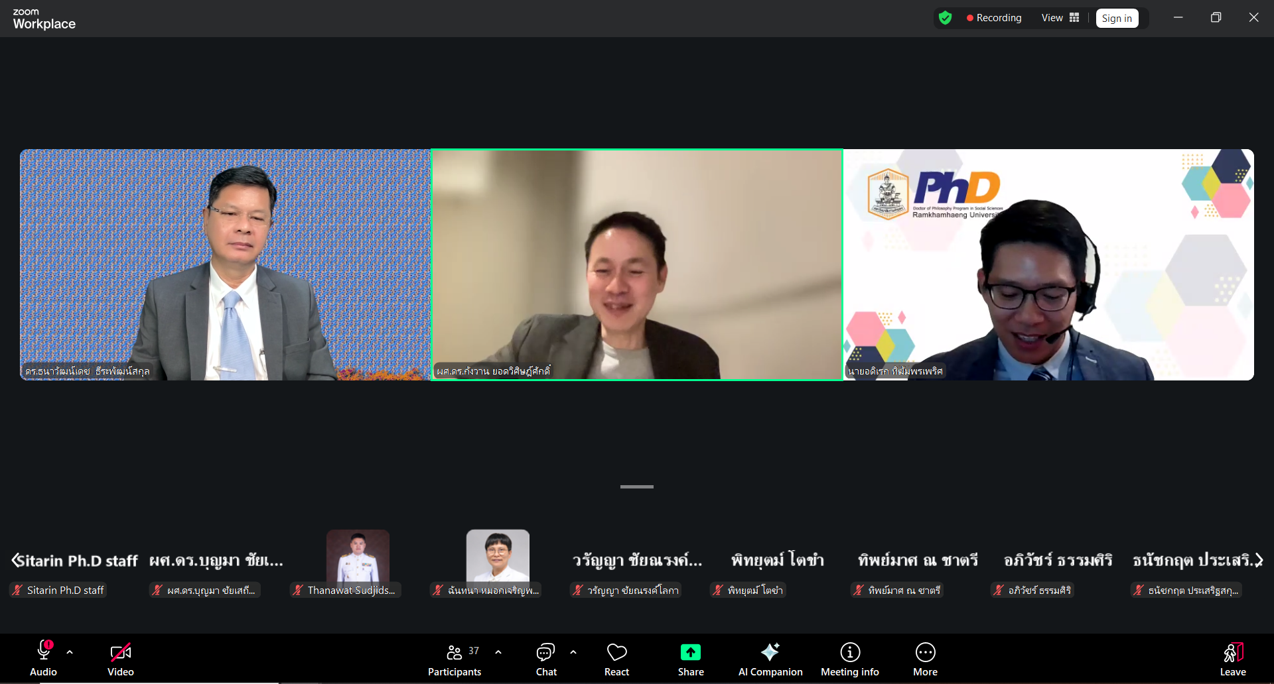This screenshot has height=684, width=1274.
Task: Turn on the camera Video button
Action: pos(121,659)
